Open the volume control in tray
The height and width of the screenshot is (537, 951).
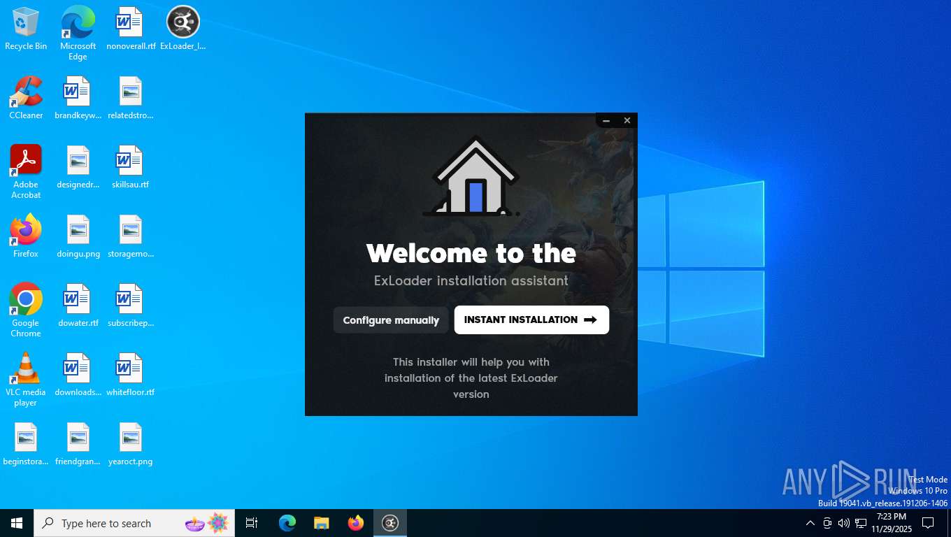844,523
